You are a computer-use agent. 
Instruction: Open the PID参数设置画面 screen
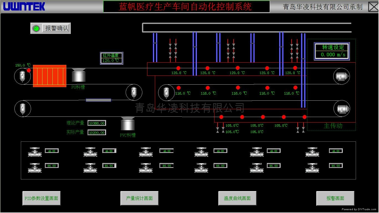click(41, 198)
